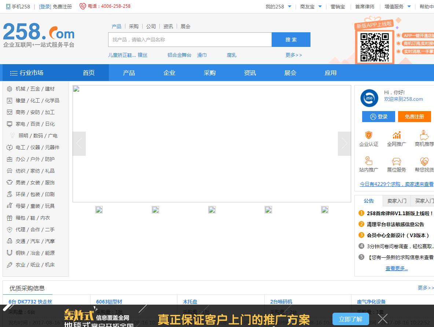Click the stroller icon beside 母婴 / 童装 / 玩具
The height and width of the screenshot is (327, 434).
click(x=10, y=206)
